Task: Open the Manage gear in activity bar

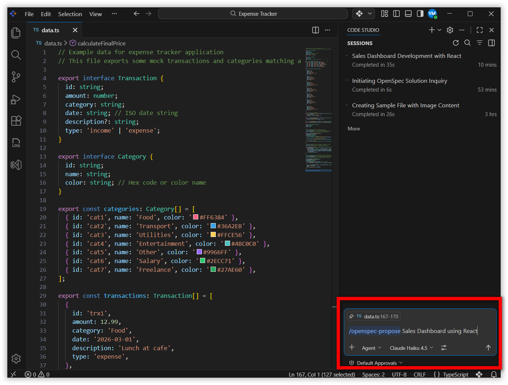Action: (16, 359)
